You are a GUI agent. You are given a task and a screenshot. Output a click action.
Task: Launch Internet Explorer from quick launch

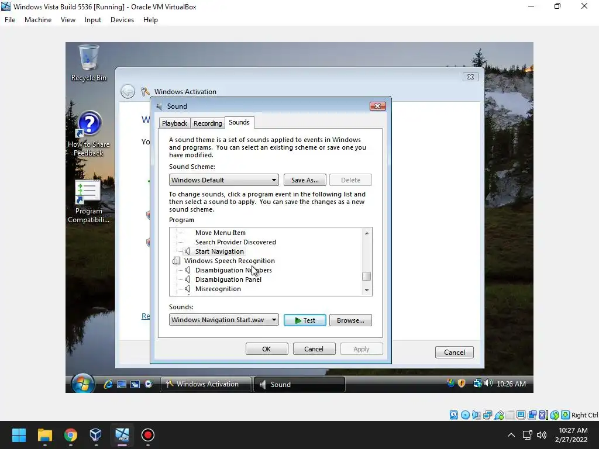pos(108,384)
